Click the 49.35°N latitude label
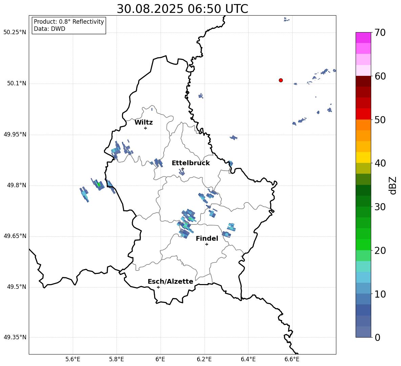Viewport: 401px width, 366px height. (15, 337)
